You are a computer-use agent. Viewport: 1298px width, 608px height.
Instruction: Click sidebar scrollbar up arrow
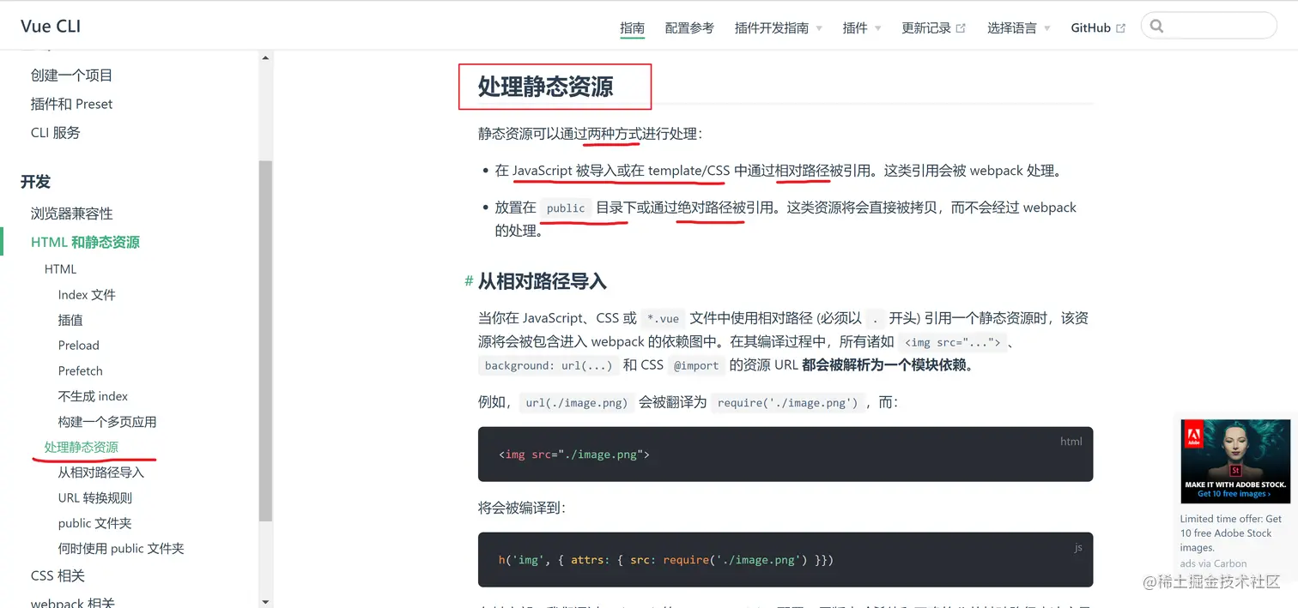click(265, 57)
